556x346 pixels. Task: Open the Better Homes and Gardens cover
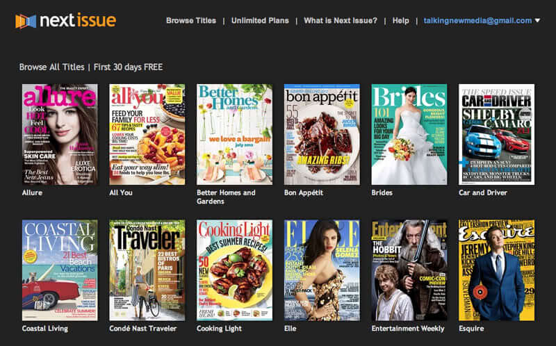(x=234, y=134)
